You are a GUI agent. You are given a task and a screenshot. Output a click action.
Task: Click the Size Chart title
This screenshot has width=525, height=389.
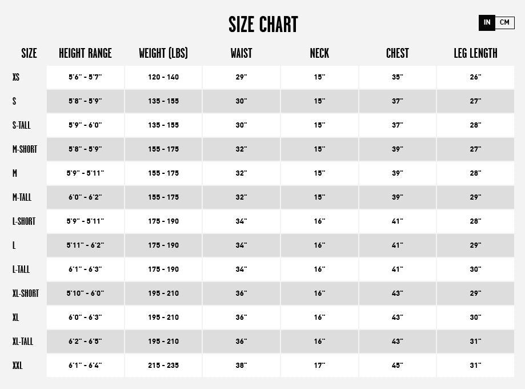[x=263, y=25]
